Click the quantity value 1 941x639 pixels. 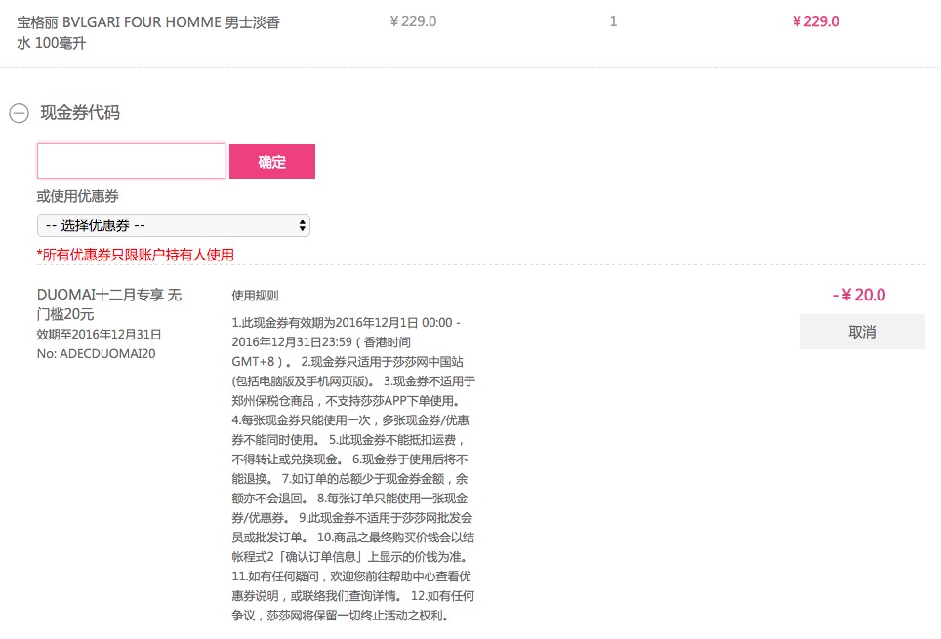tap(613, 21)
